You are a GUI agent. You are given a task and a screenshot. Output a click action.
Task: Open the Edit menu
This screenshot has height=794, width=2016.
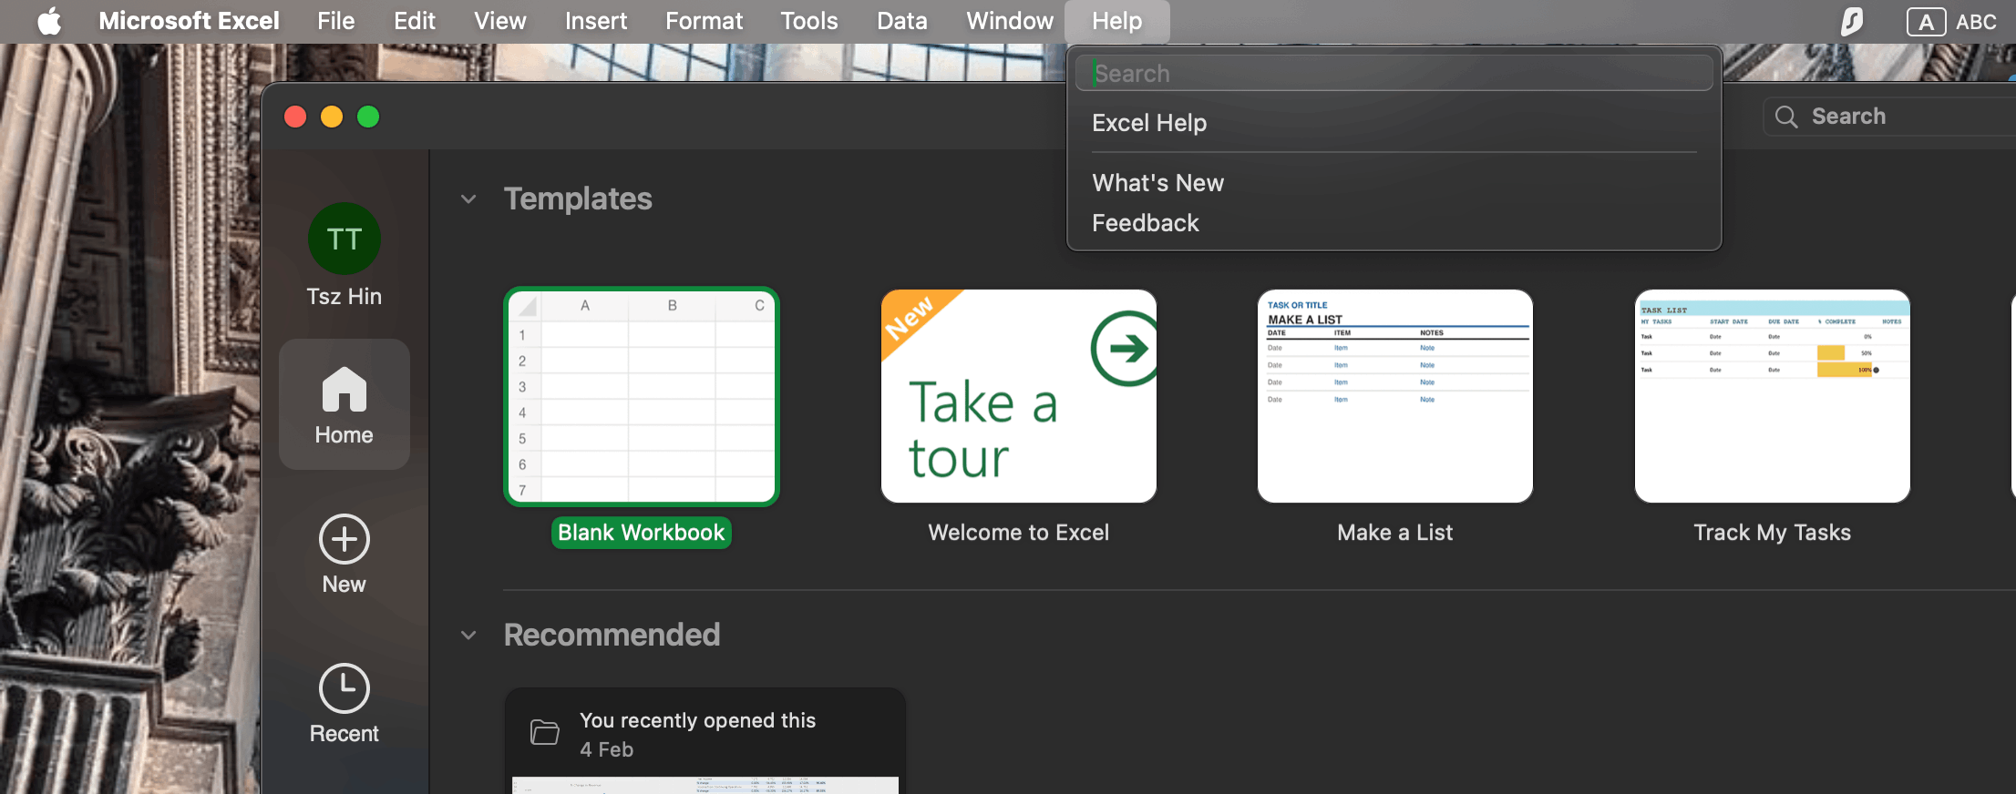415,21
